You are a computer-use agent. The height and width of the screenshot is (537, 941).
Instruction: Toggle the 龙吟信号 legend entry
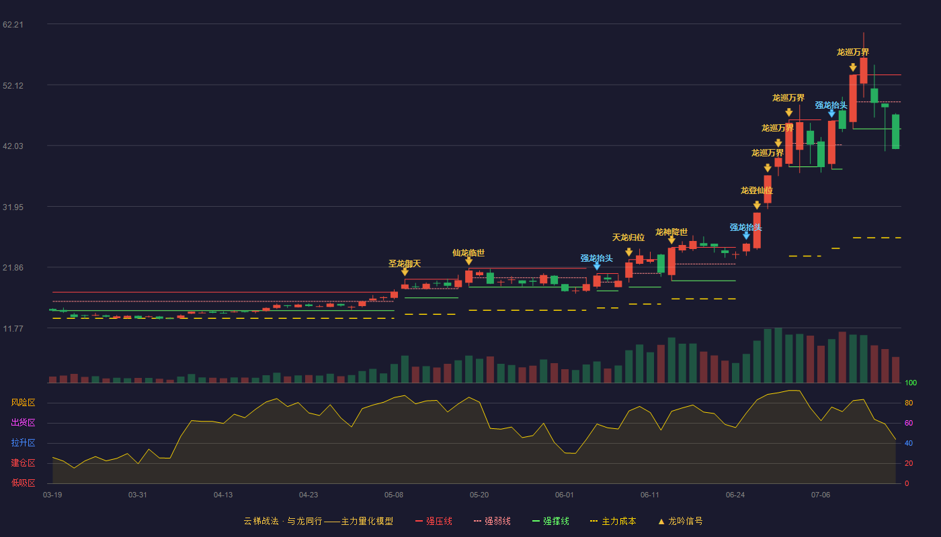(680, 521)
